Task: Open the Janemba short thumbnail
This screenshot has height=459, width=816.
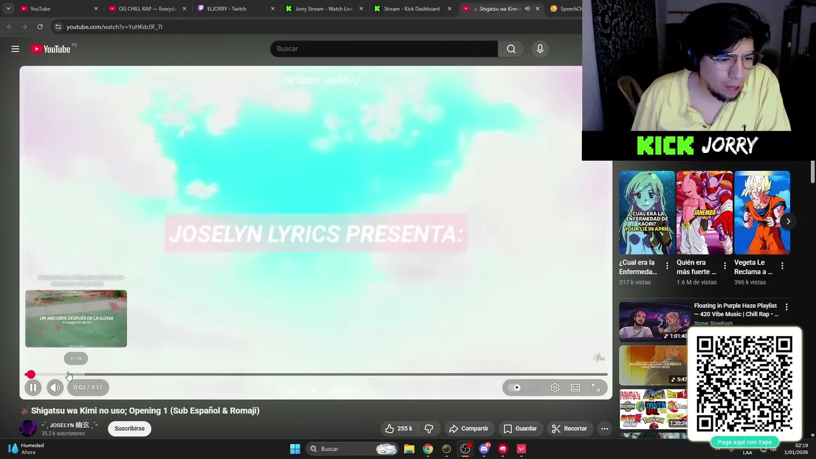Action: tap(704, 212)
